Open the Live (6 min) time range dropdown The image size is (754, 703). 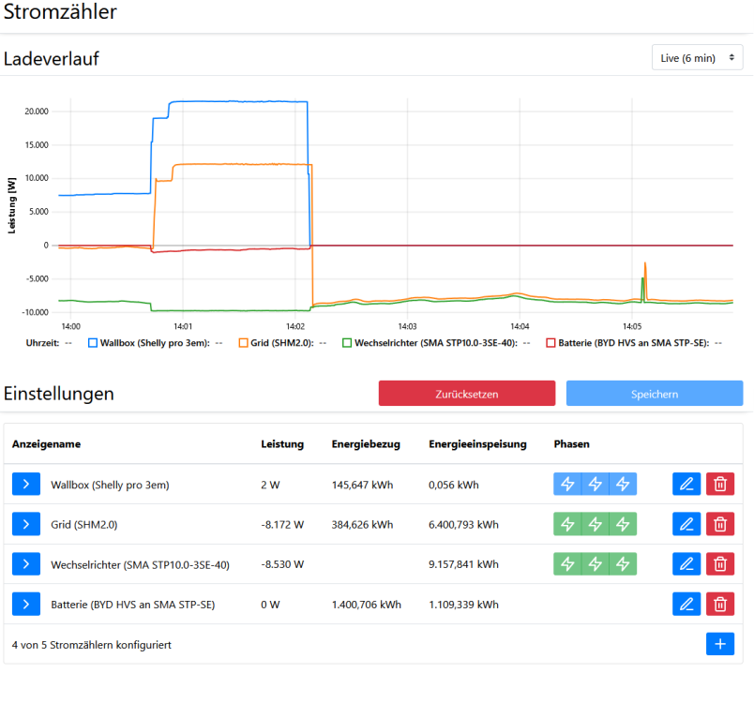click(697, 58)
